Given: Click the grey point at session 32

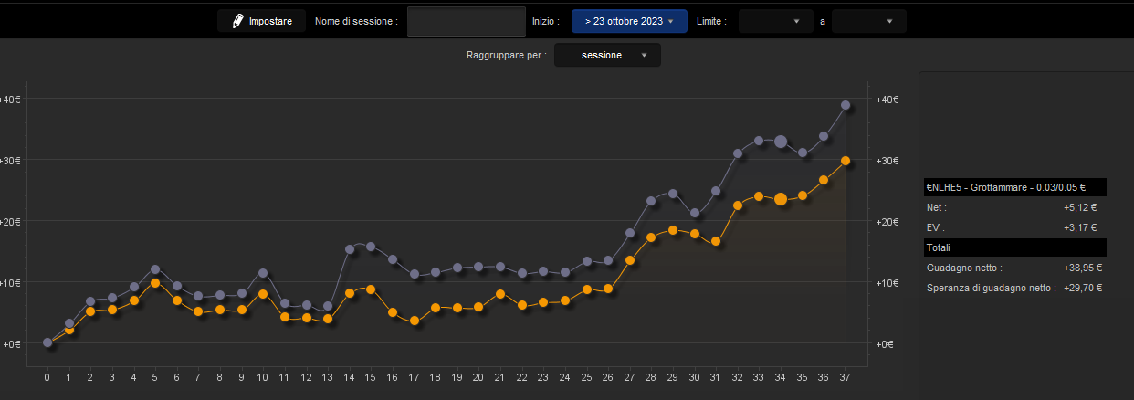Looking at the screenshot, I should click(x=738, y=153).
